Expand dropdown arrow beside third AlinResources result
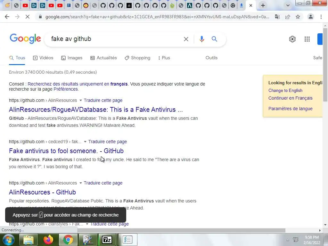 (x=80, y=183)
